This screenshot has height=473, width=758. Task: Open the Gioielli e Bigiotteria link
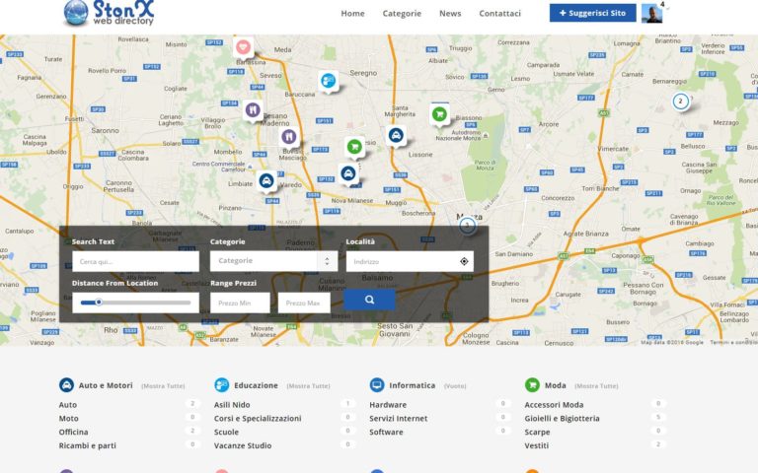click(562, 418)
